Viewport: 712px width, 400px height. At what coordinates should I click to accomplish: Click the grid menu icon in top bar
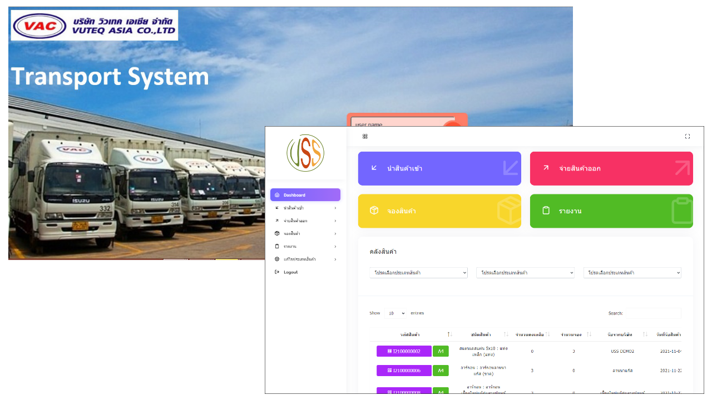(365, 136)
